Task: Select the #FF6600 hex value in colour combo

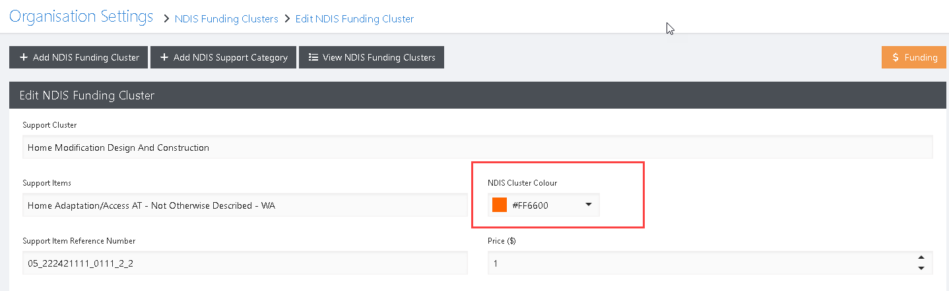Action: point(530,205)
